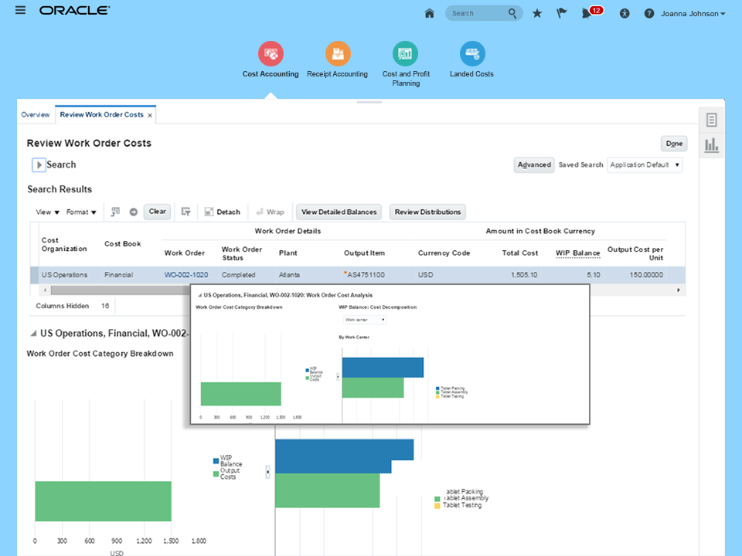Click Review Distributions button
The width and height of the screenshot is (742, 556).
(427, 212)
